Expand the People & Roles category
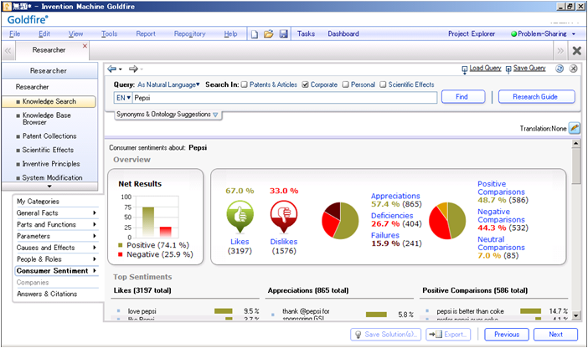The width and height of the screenshot is (588, 348). coord(95,259)
